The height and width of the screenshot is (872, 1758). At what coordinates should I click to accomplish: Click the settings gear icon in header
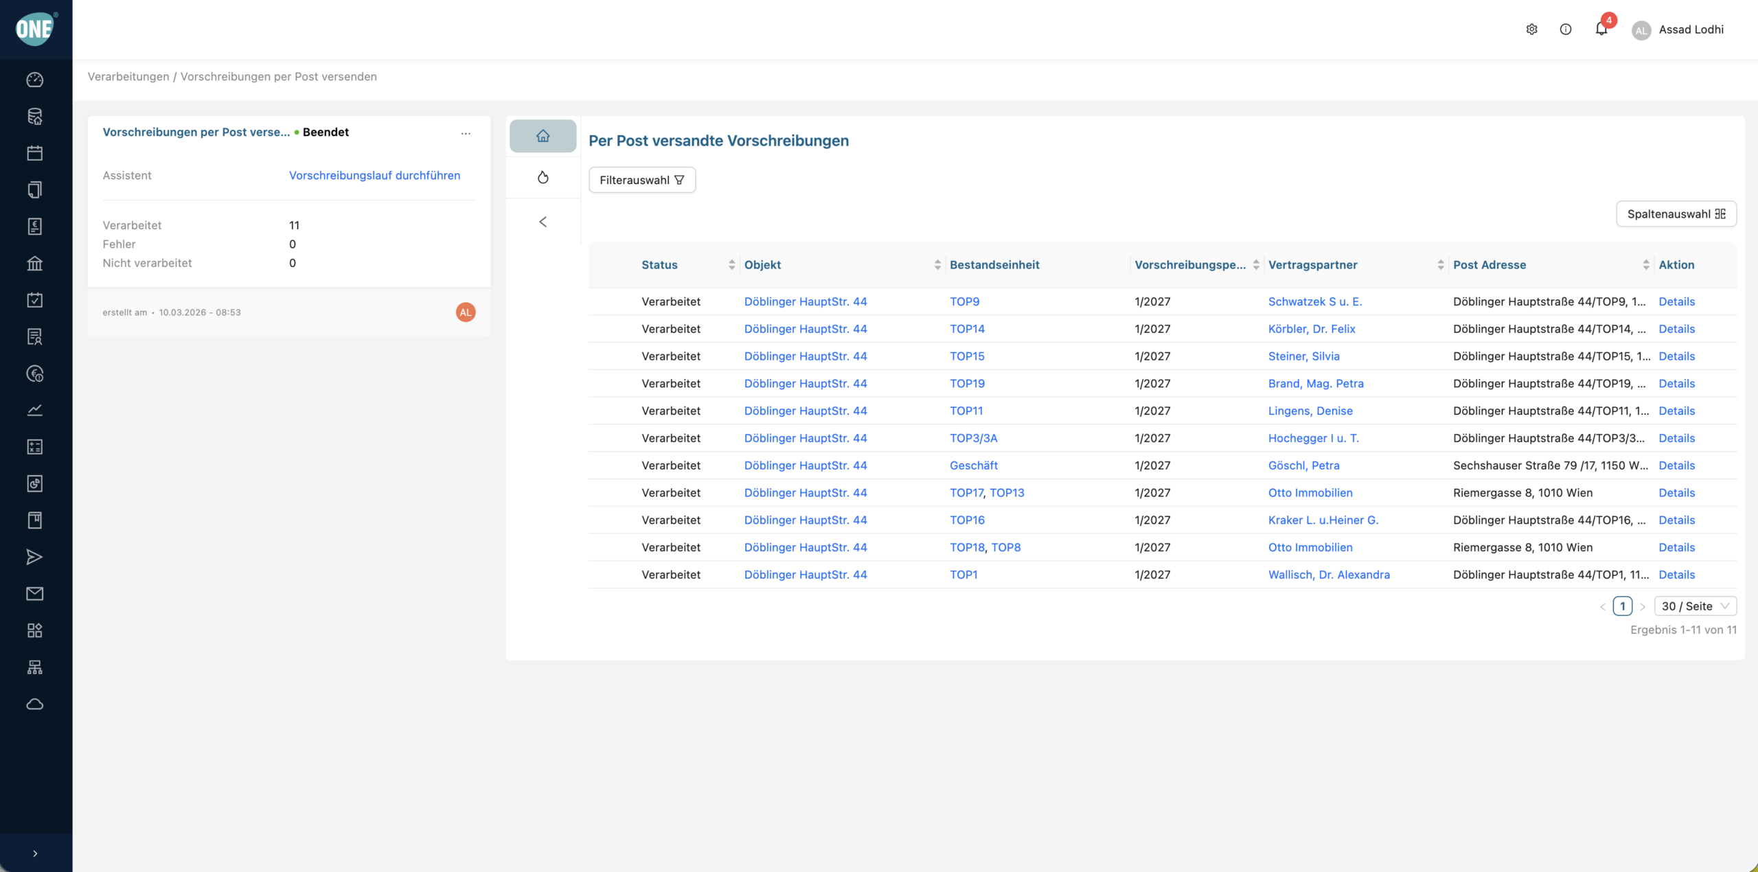tap(1531, 29)
